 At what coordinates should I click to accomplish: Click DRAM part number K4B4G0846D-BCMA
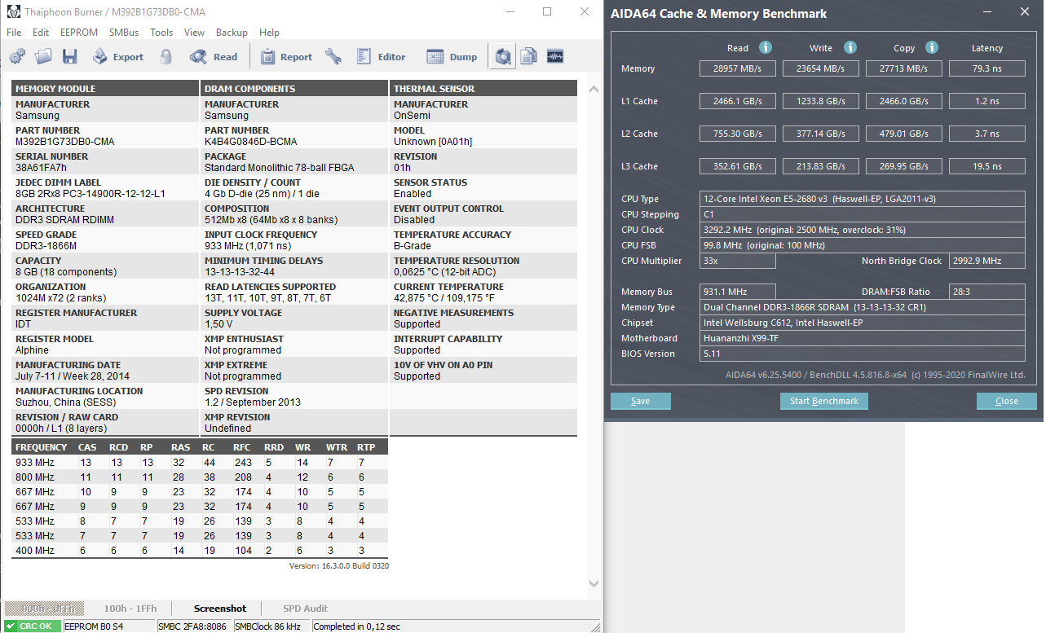[249, 142]
